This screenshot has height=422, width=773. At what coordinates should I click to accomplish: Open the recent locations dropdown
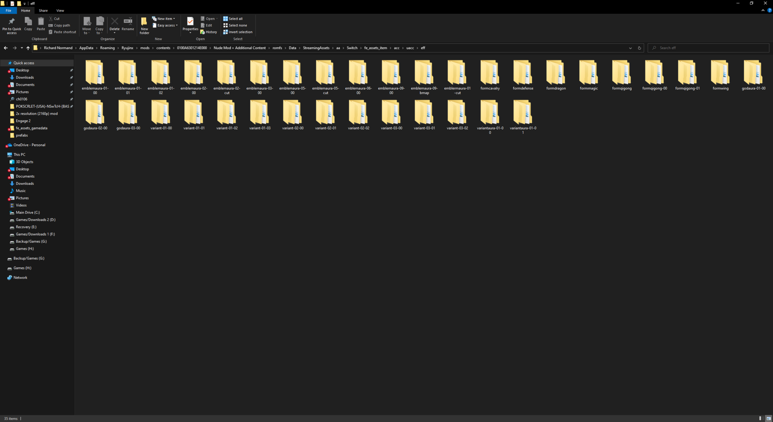click(22, 48)
